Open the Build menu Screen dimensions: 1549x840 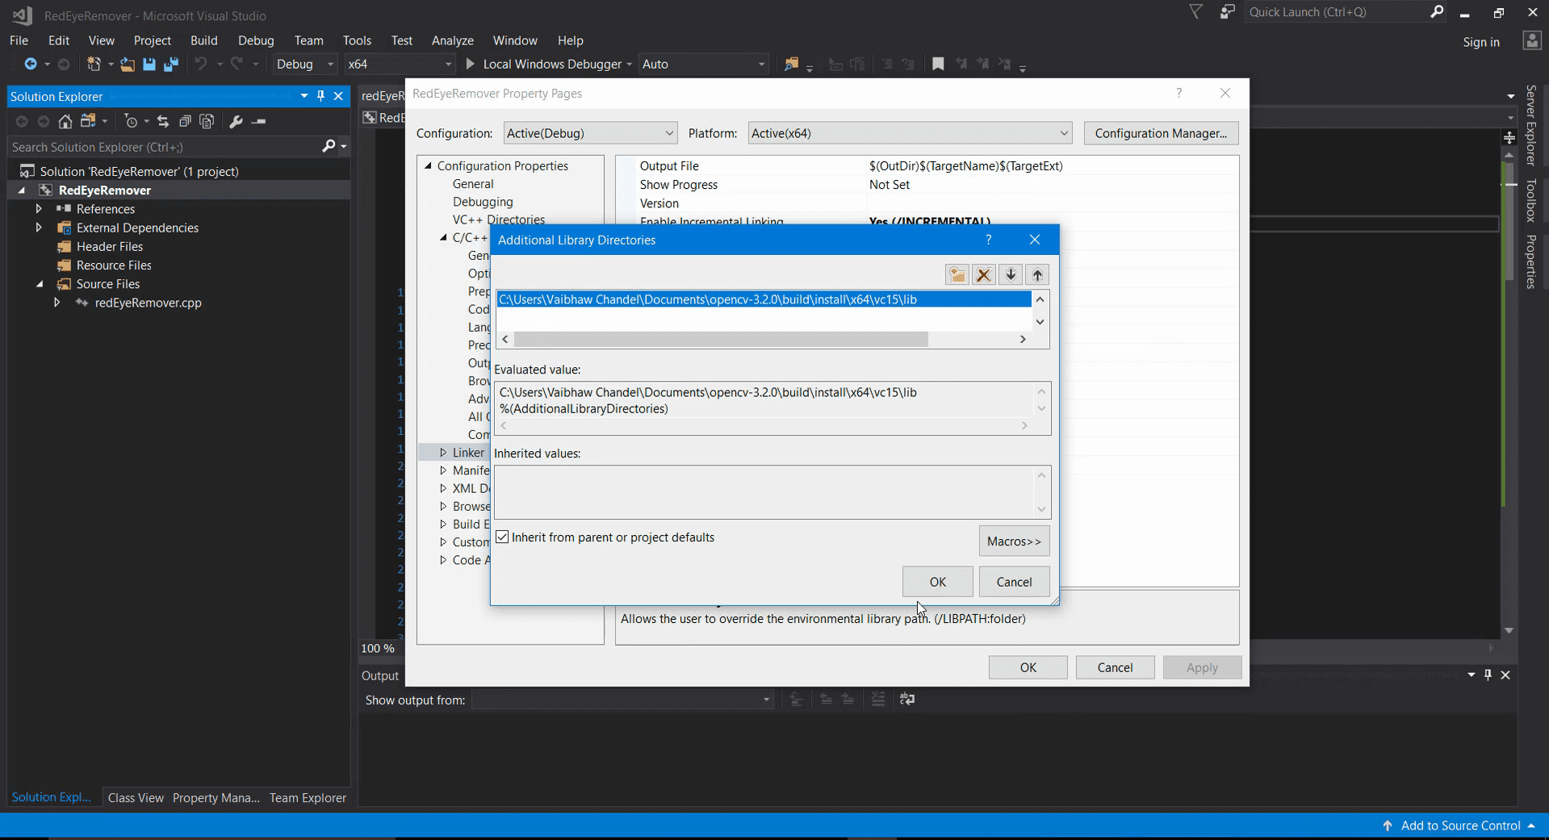coord(203,40)
